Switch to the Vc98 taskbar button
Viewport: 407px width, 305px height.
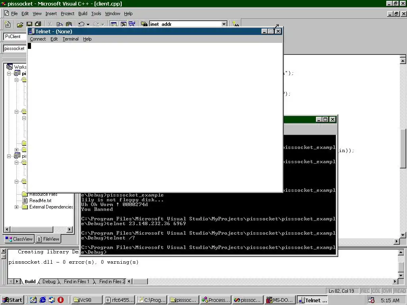pyautogui.click(x=86, y=300)
